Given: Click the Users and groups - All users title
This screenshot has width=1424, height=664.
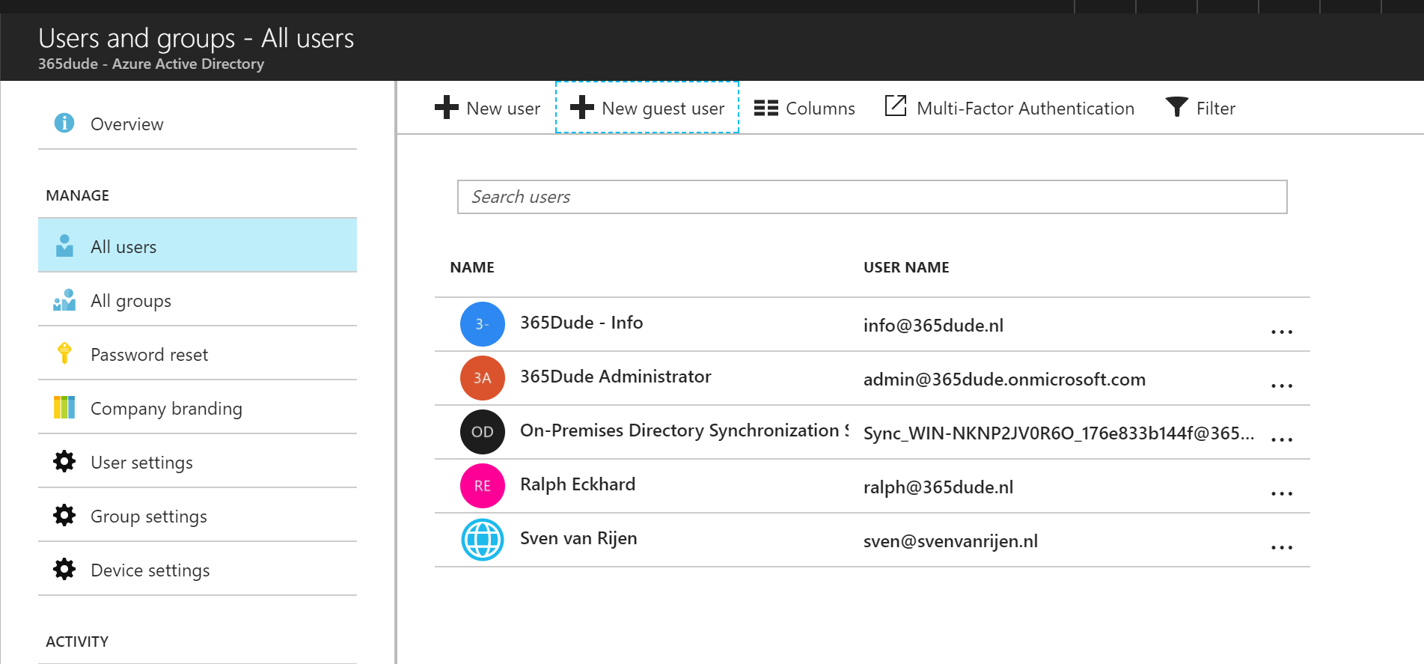Looking at the screenshot, I should point(196,38).
